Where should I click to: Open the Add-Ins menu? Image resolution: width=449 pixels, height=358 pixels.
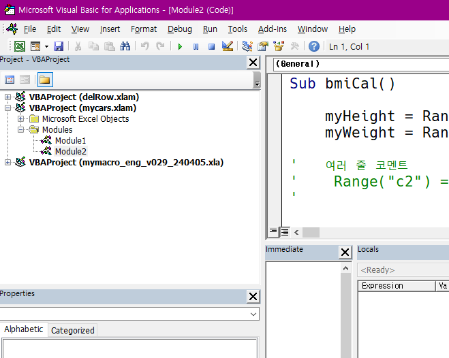click(x=273, y=29)
